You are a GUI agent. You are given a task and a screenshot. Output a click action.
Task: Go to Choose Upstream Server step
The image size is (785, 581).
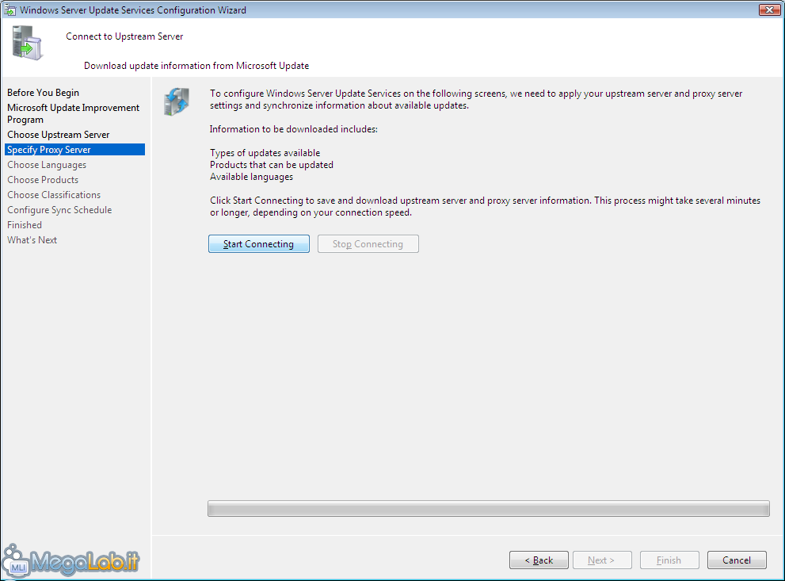click(58, 135)
